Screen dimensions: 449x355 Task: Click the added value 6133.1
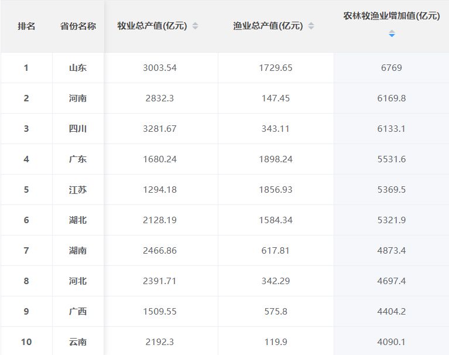(x=392, y=129)
